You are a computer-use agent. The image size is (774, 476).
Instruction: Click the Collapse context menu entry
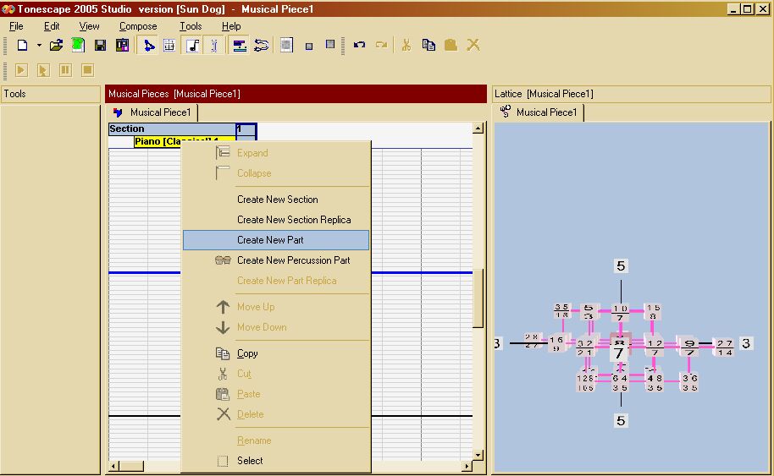(x=276, y=173)
